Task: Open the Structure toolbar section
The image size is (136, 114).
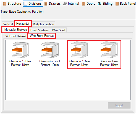Action: click(x=12, y=4)
